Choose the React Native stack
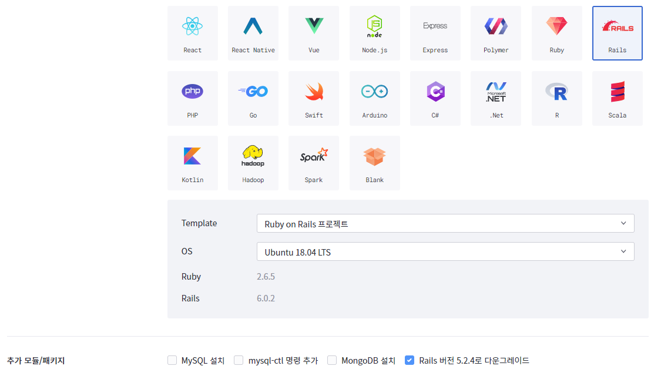The width and height of the screenshot is (661, 376). 253,33
